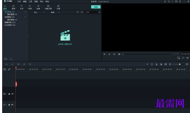The image size is (190, 113).
Task: Adjust the timeline zoom slider handle
Action: click(x=180, y=64)
